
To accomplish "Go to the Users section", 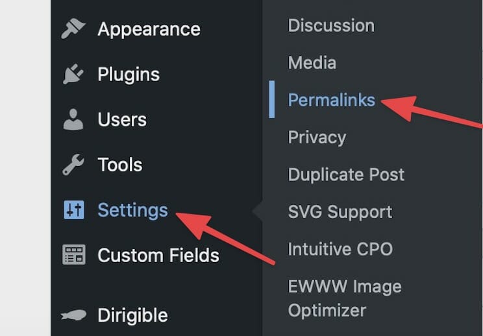I will click(x=122, y=119).
